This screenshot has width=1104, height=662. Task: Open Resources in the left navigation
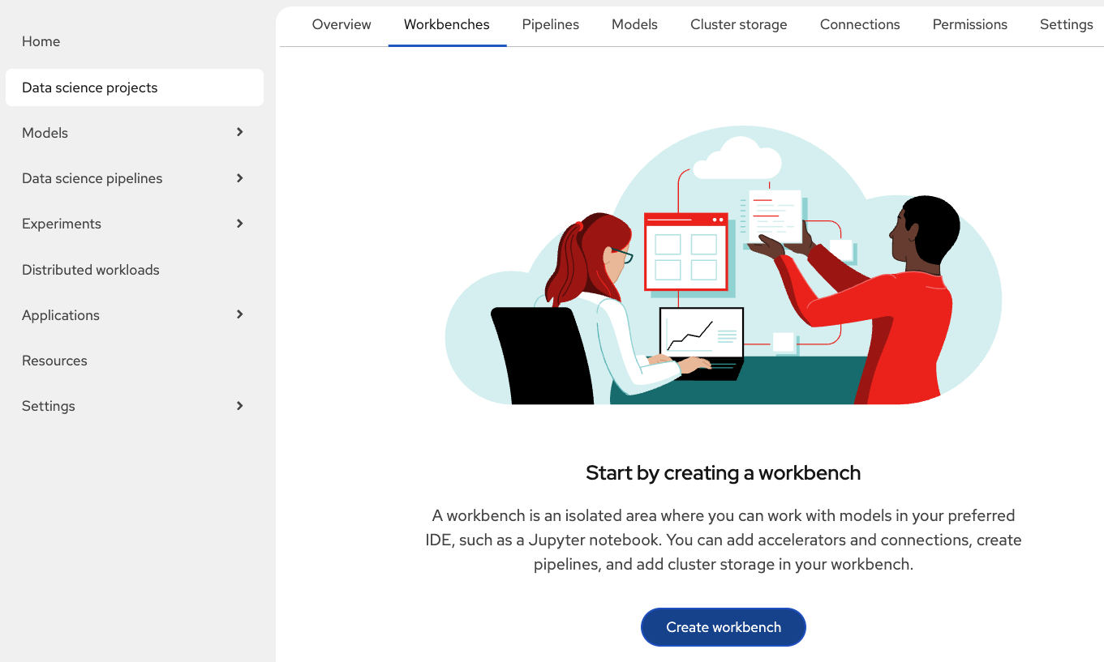54,361
